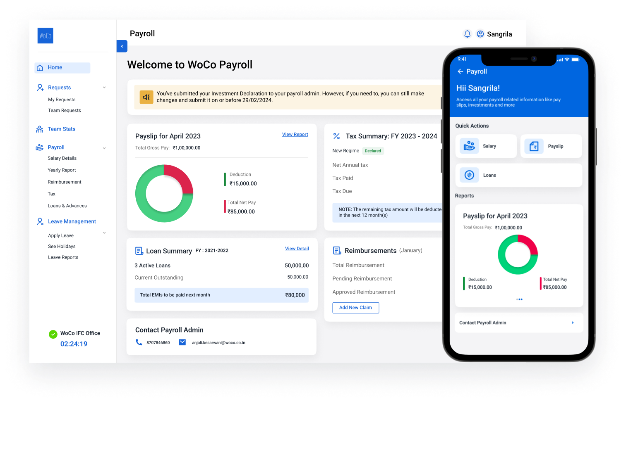Screen dimensions: 626x451
Task: Open Yearly Report menu item
Action: point(62,170)
